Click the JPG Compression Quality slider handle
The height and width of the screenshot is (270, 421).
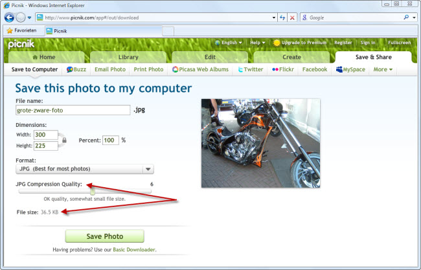tap(93, 192)
